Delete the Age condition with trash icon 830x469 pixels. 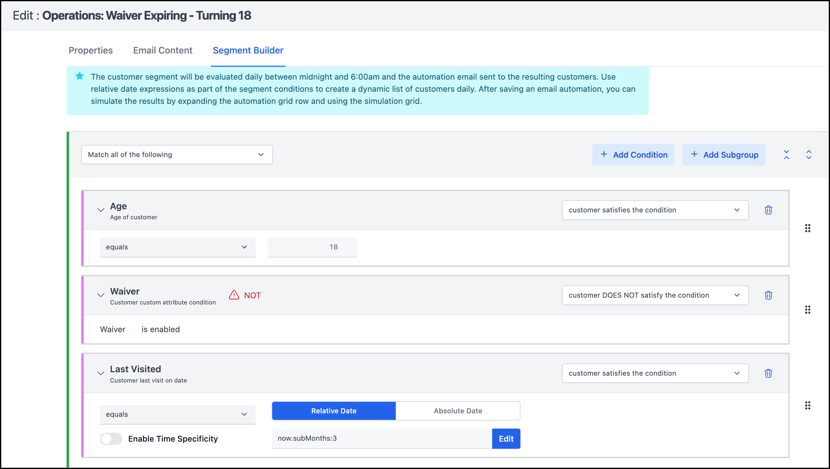pos(768,210)
